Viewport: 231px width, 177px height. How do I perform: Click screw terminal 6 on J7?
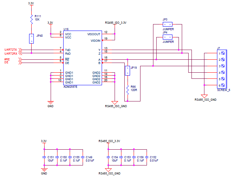223,85
